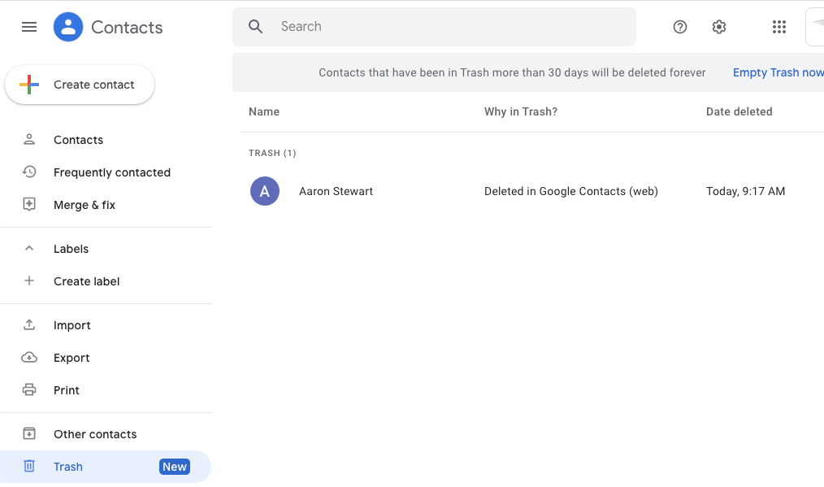Open Google Contacts settings gear
Screen dimensions: 824x487
[718, 27]
